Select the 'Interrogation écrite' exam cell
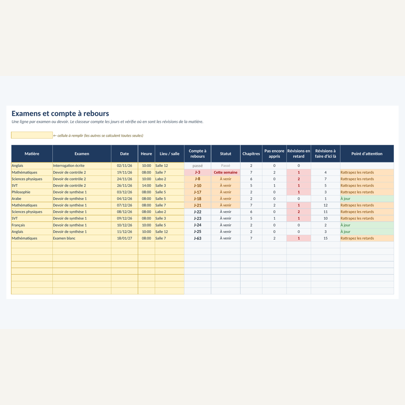This screenshot has height=405, width=405. (x=82, y=166)
